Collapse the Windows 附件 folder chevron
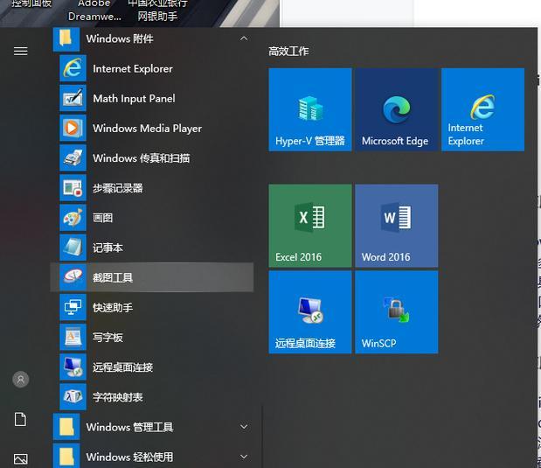 coord(244,38)
